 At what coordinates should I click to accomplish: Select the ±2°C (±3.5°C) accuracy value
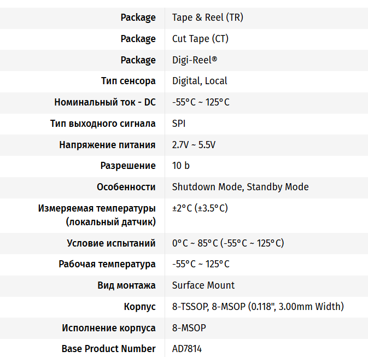coord(200,208)
